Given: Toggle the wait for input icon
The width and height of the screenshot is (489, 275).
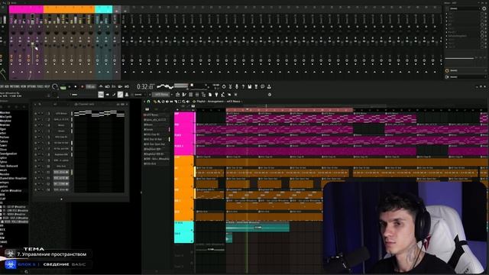Looking at the screenshot, I should click(107, 86).
